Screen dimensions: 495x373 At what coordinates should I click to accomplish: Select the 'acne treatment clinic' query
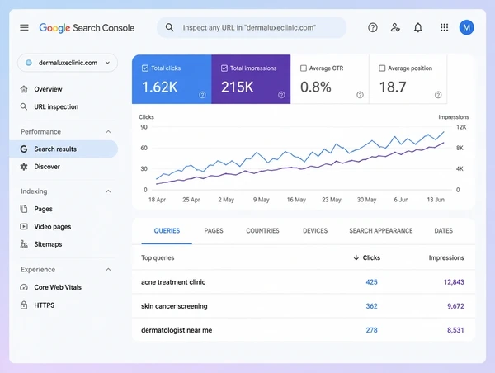pos(173,282)
